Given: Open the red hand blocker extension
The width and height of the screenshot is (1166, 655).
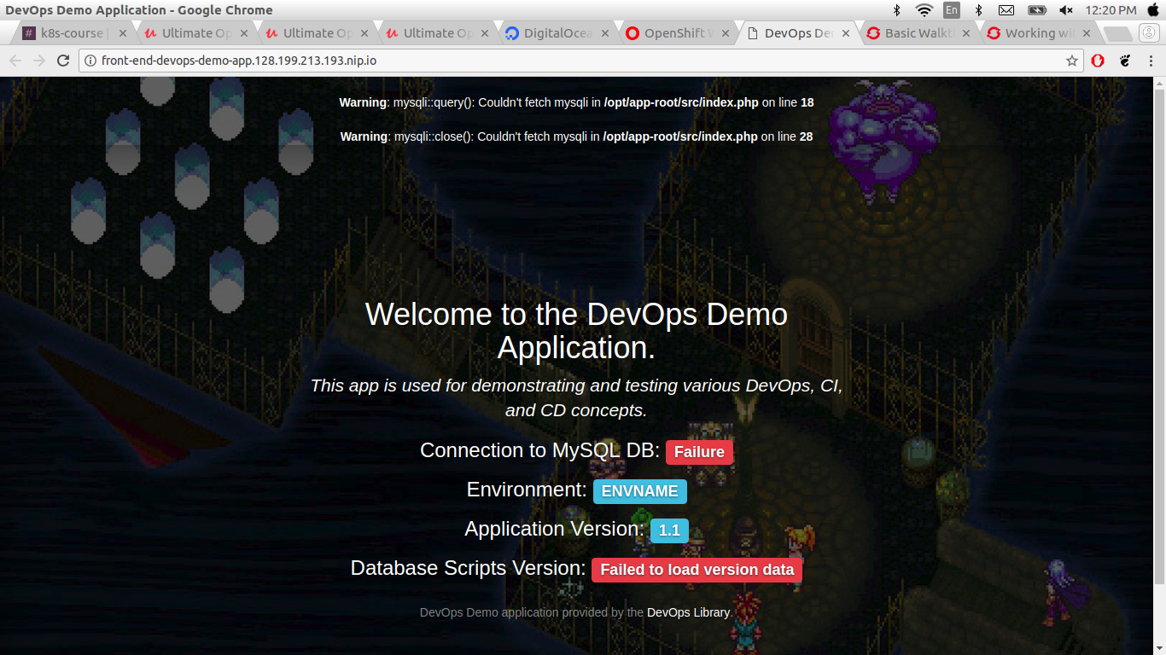Looking at the screenshot, I should click(1099, 61).
